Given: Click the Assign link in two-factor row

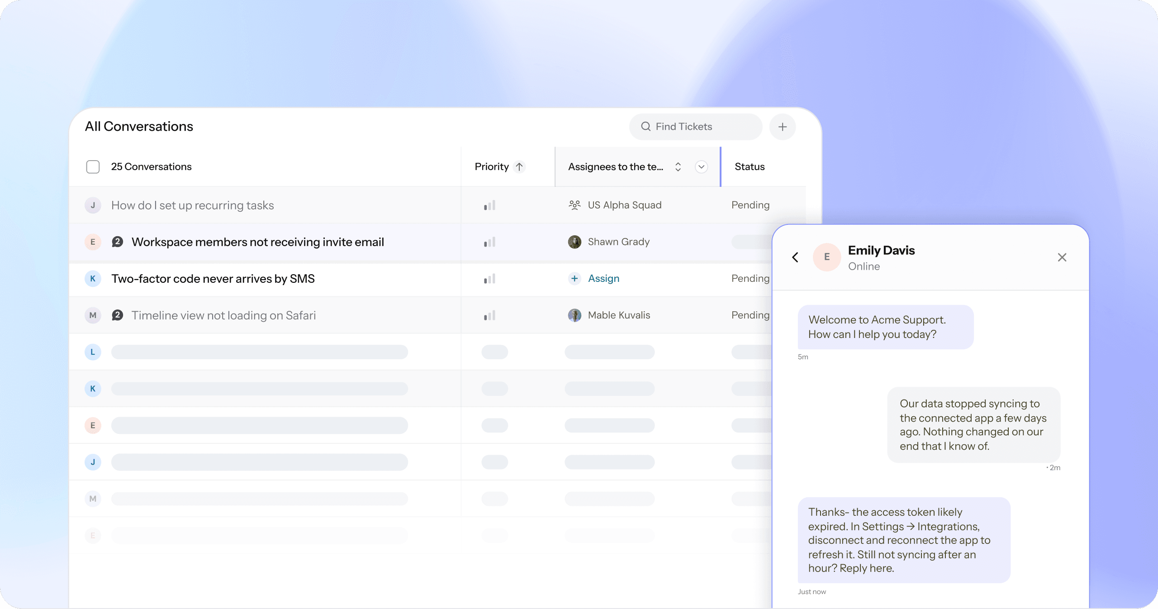Looking at the screenshot, I should [x=603, y=278].
